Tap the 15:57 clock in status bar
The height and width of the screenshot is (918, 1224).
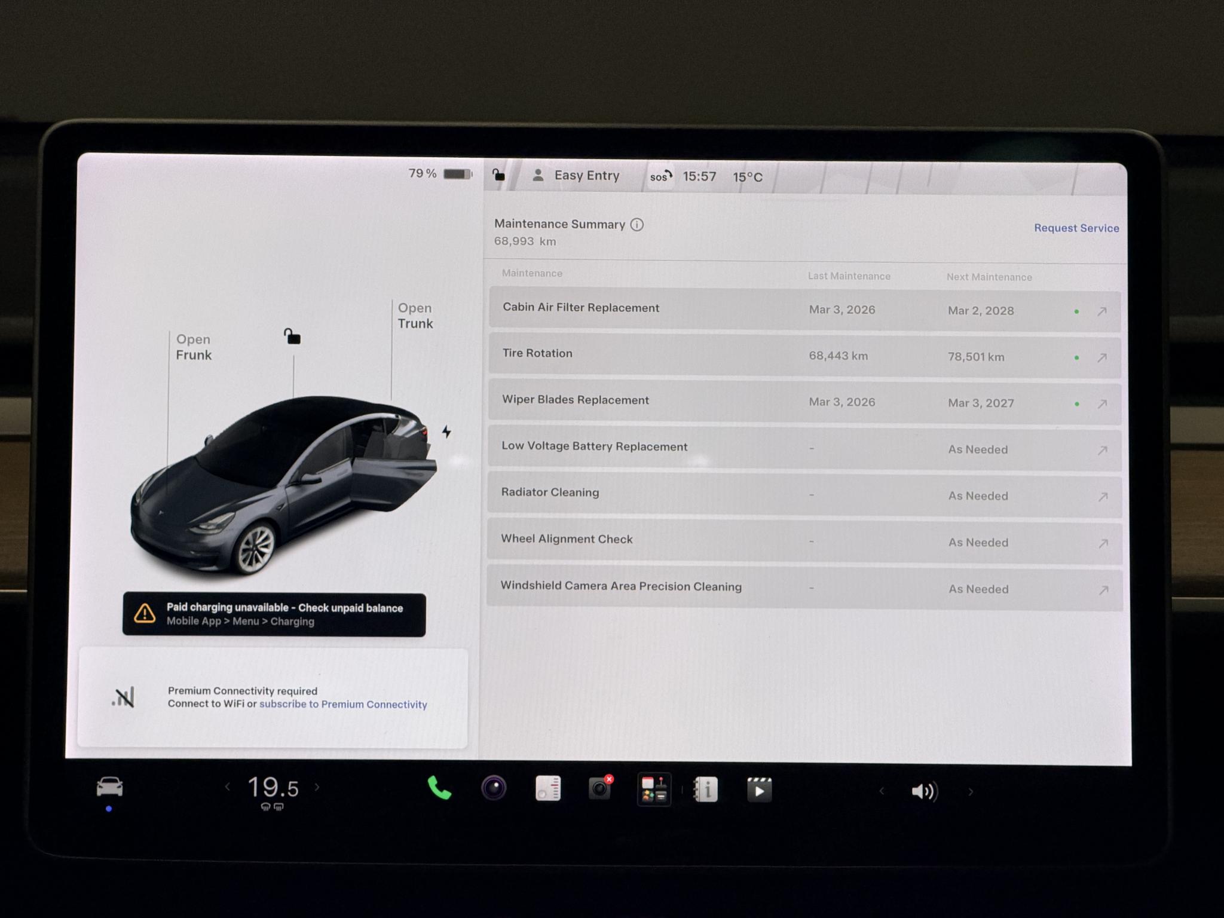[x=699, y=176]
